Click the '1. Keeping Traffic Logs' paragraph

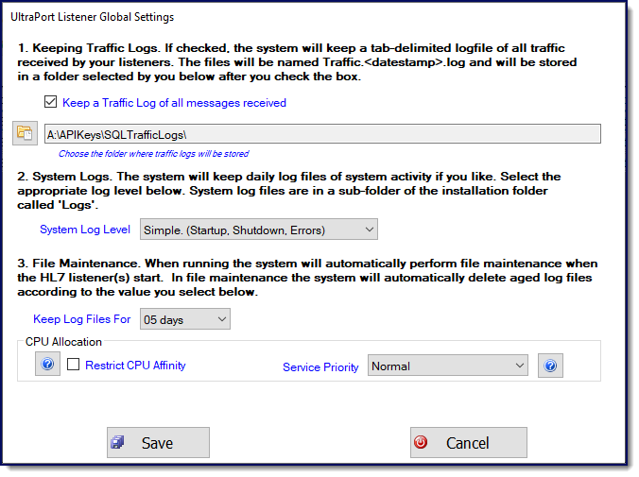(297, 62)
